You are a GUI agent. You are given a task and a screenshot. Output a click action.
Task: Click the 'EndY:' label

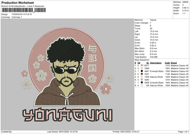point(137,46)
